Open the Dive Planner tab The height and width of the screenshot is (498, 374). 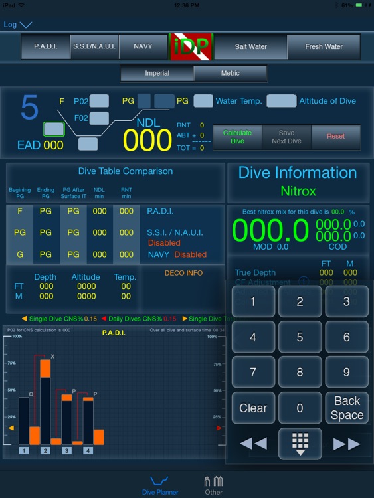160,485
